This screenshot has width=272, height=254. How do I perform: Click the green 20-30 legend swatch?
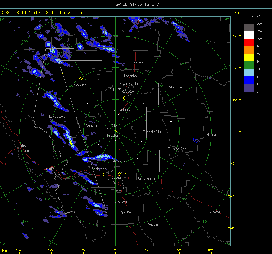[249, 65]
